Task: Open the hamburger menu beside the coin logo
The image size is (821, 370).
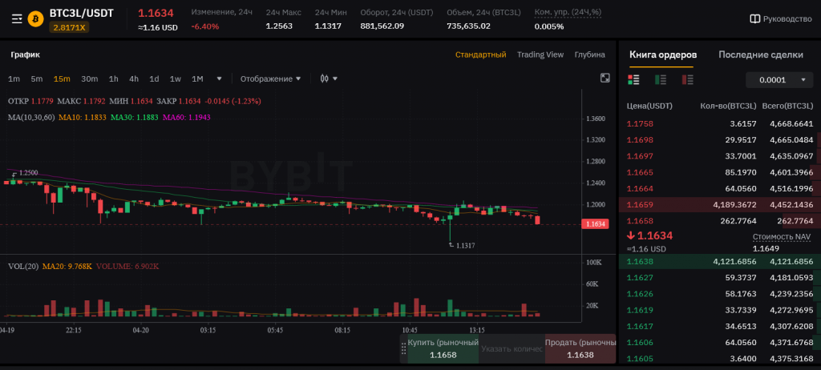Action: coord(16,18)
